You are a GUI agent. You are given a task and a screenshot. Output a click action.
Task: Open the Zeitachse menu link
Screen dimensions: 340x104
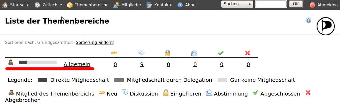pos(52,5)
